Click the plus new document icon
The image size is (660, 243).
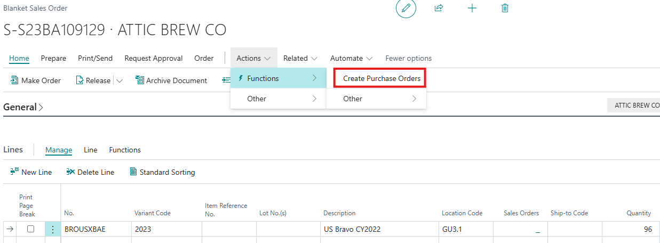(472, 9)
